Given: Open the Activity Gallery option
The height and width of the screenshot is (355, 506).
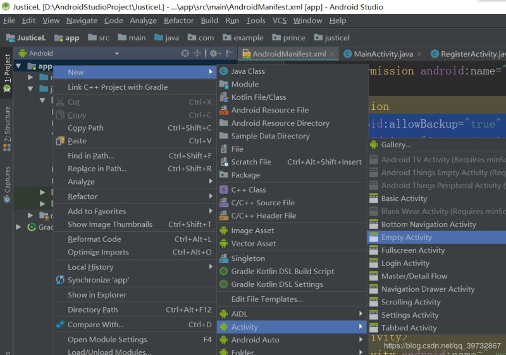Looking at the screenshot, I should click(x=396, y=145).
